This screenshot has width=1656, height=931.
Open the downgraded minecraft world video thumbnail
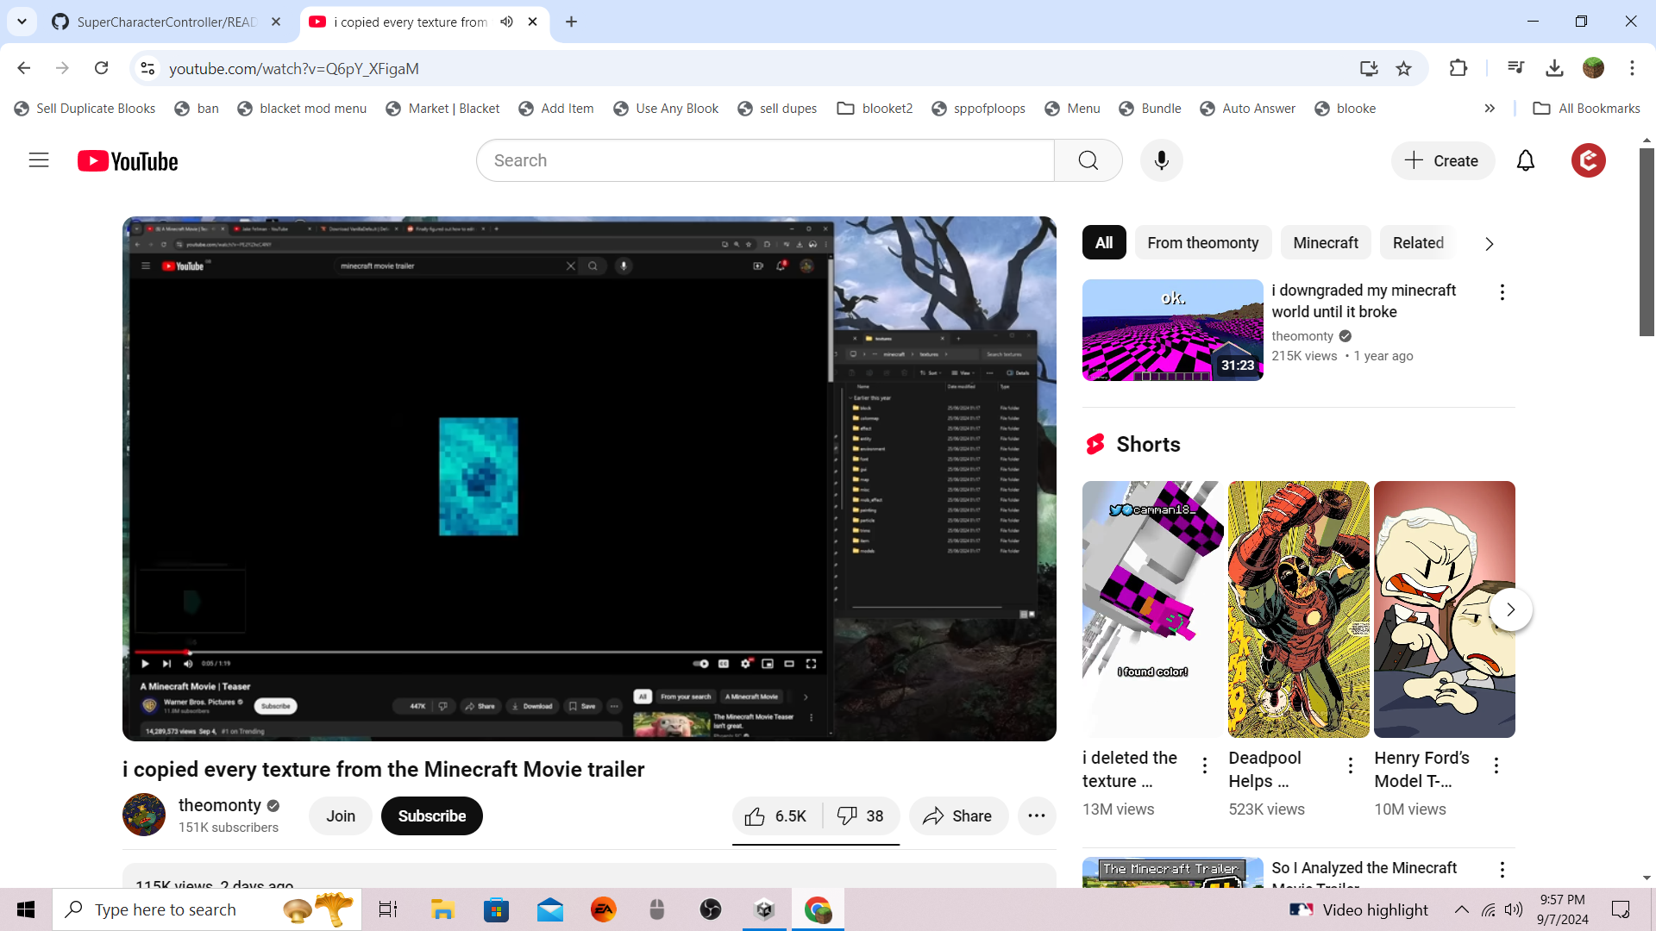[x=1172, y=330]
